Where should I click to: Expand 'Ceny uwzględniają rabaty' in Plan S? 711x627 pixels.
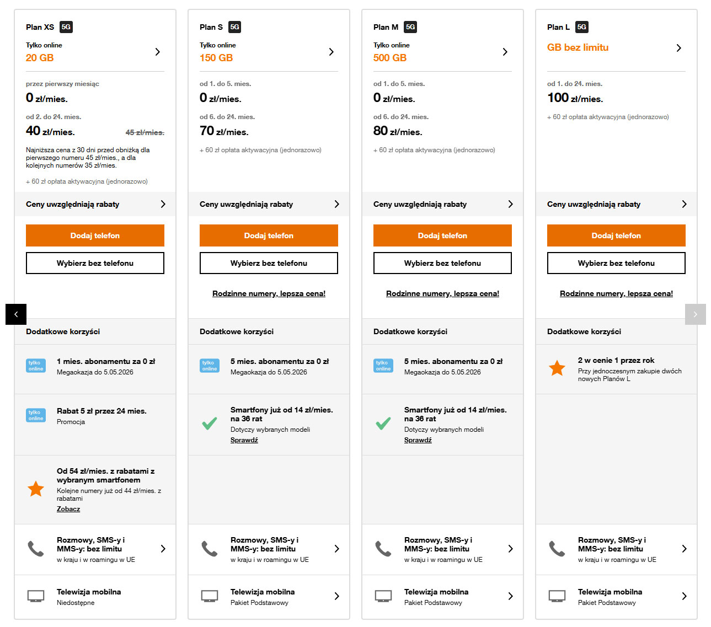(337, 204)
